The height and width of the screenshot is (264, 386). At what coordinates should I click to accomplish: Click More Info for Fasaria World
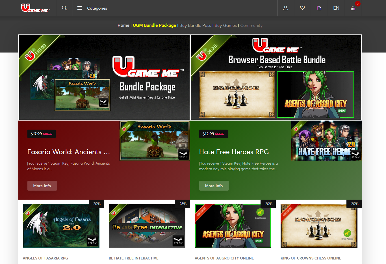click(42, 186)
